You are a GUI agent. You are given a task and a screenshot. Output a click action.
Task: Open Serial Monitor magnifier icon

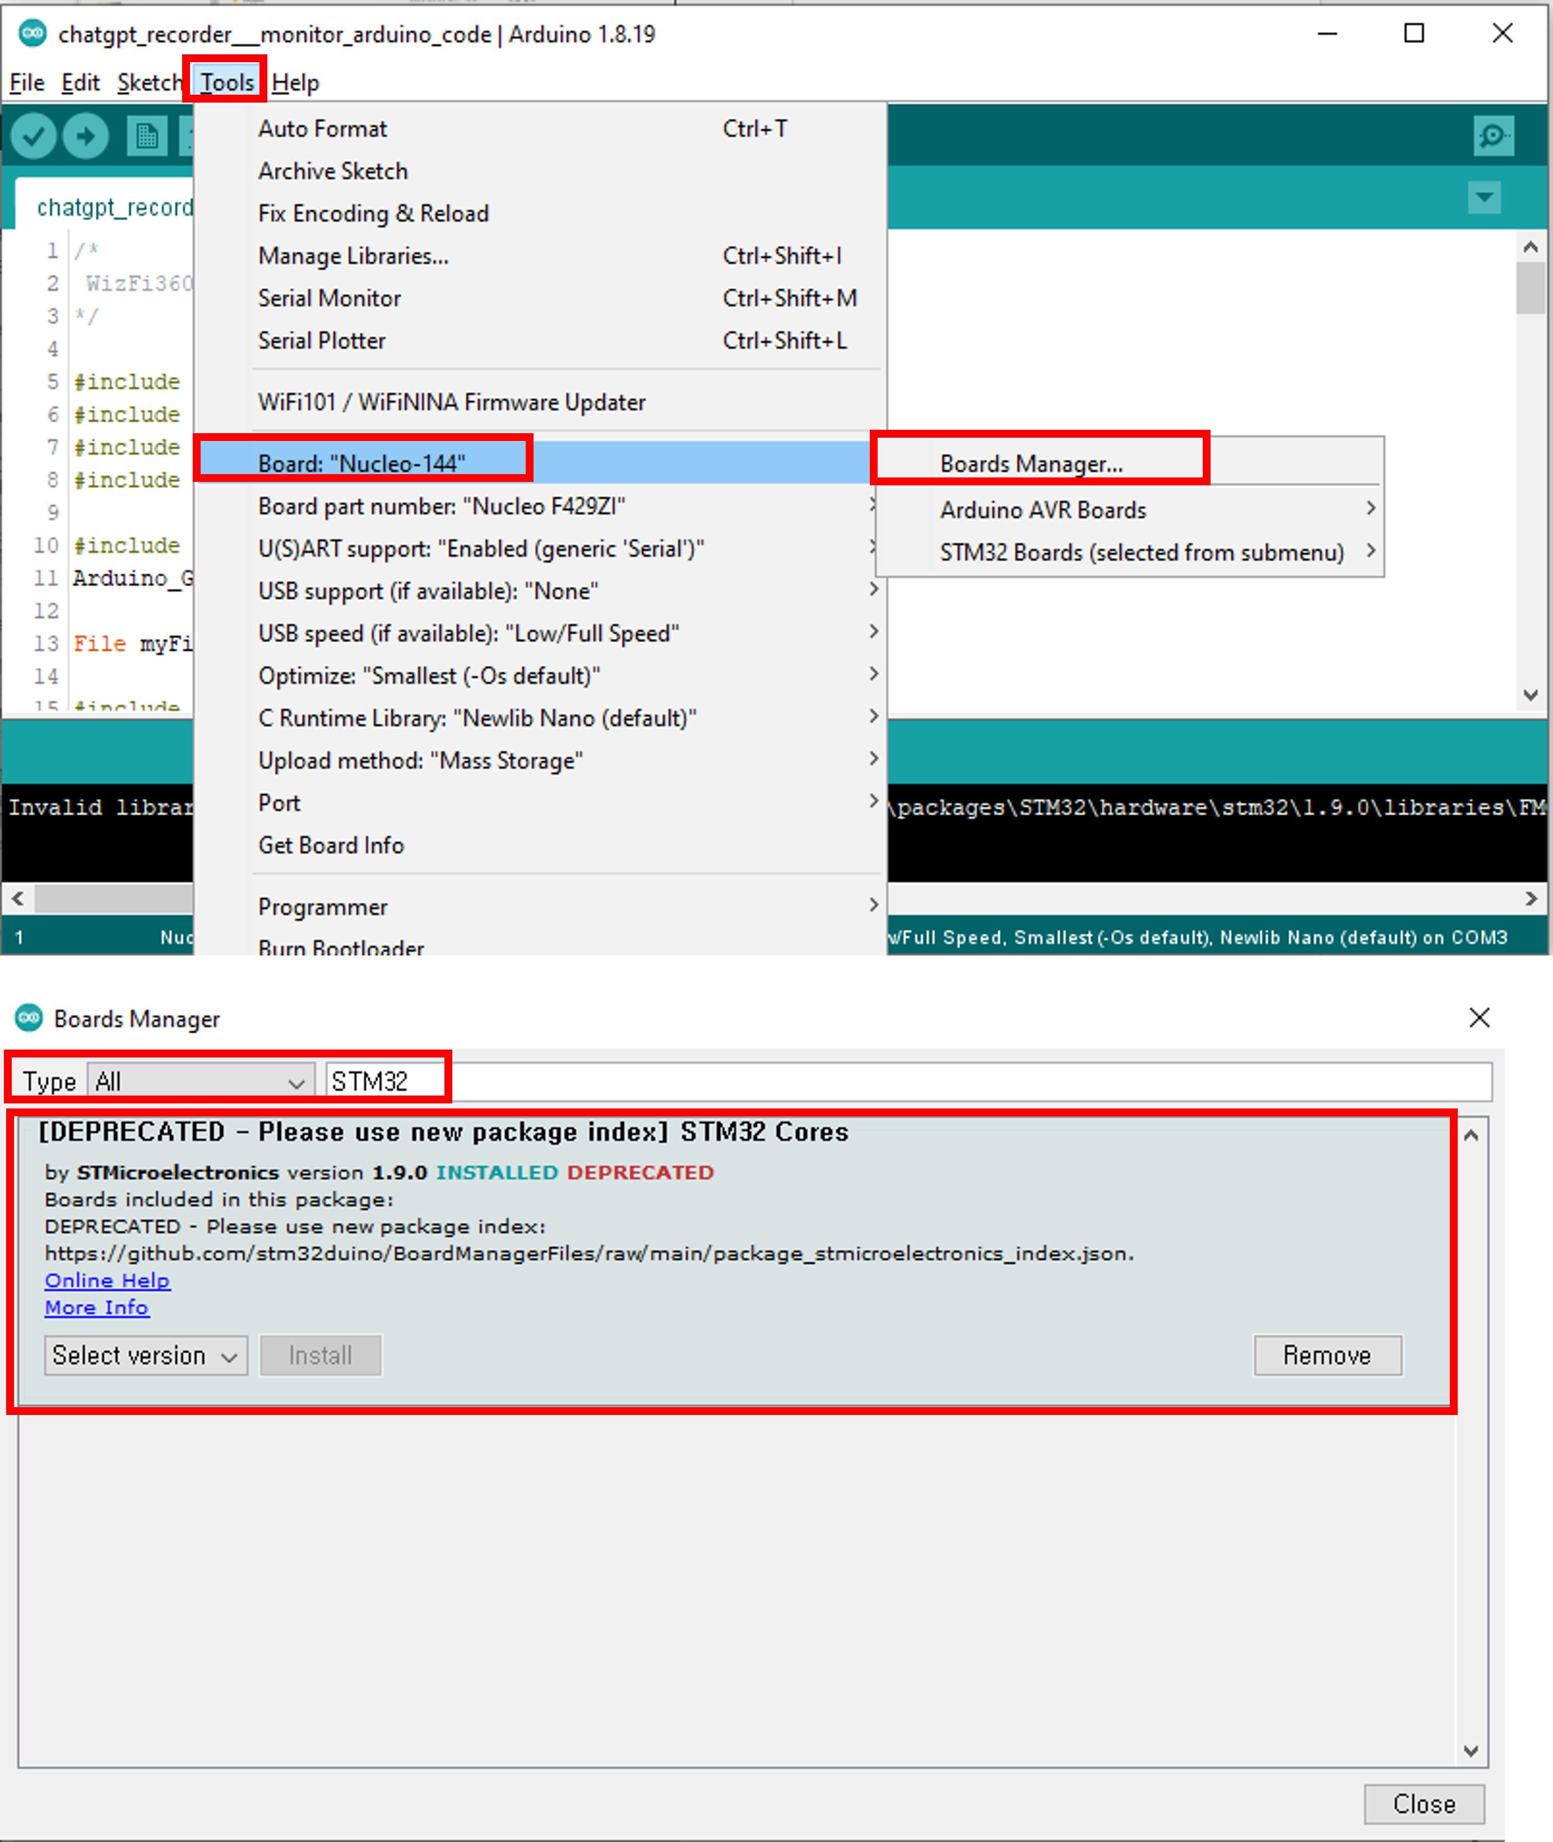tap(1493, 136)
